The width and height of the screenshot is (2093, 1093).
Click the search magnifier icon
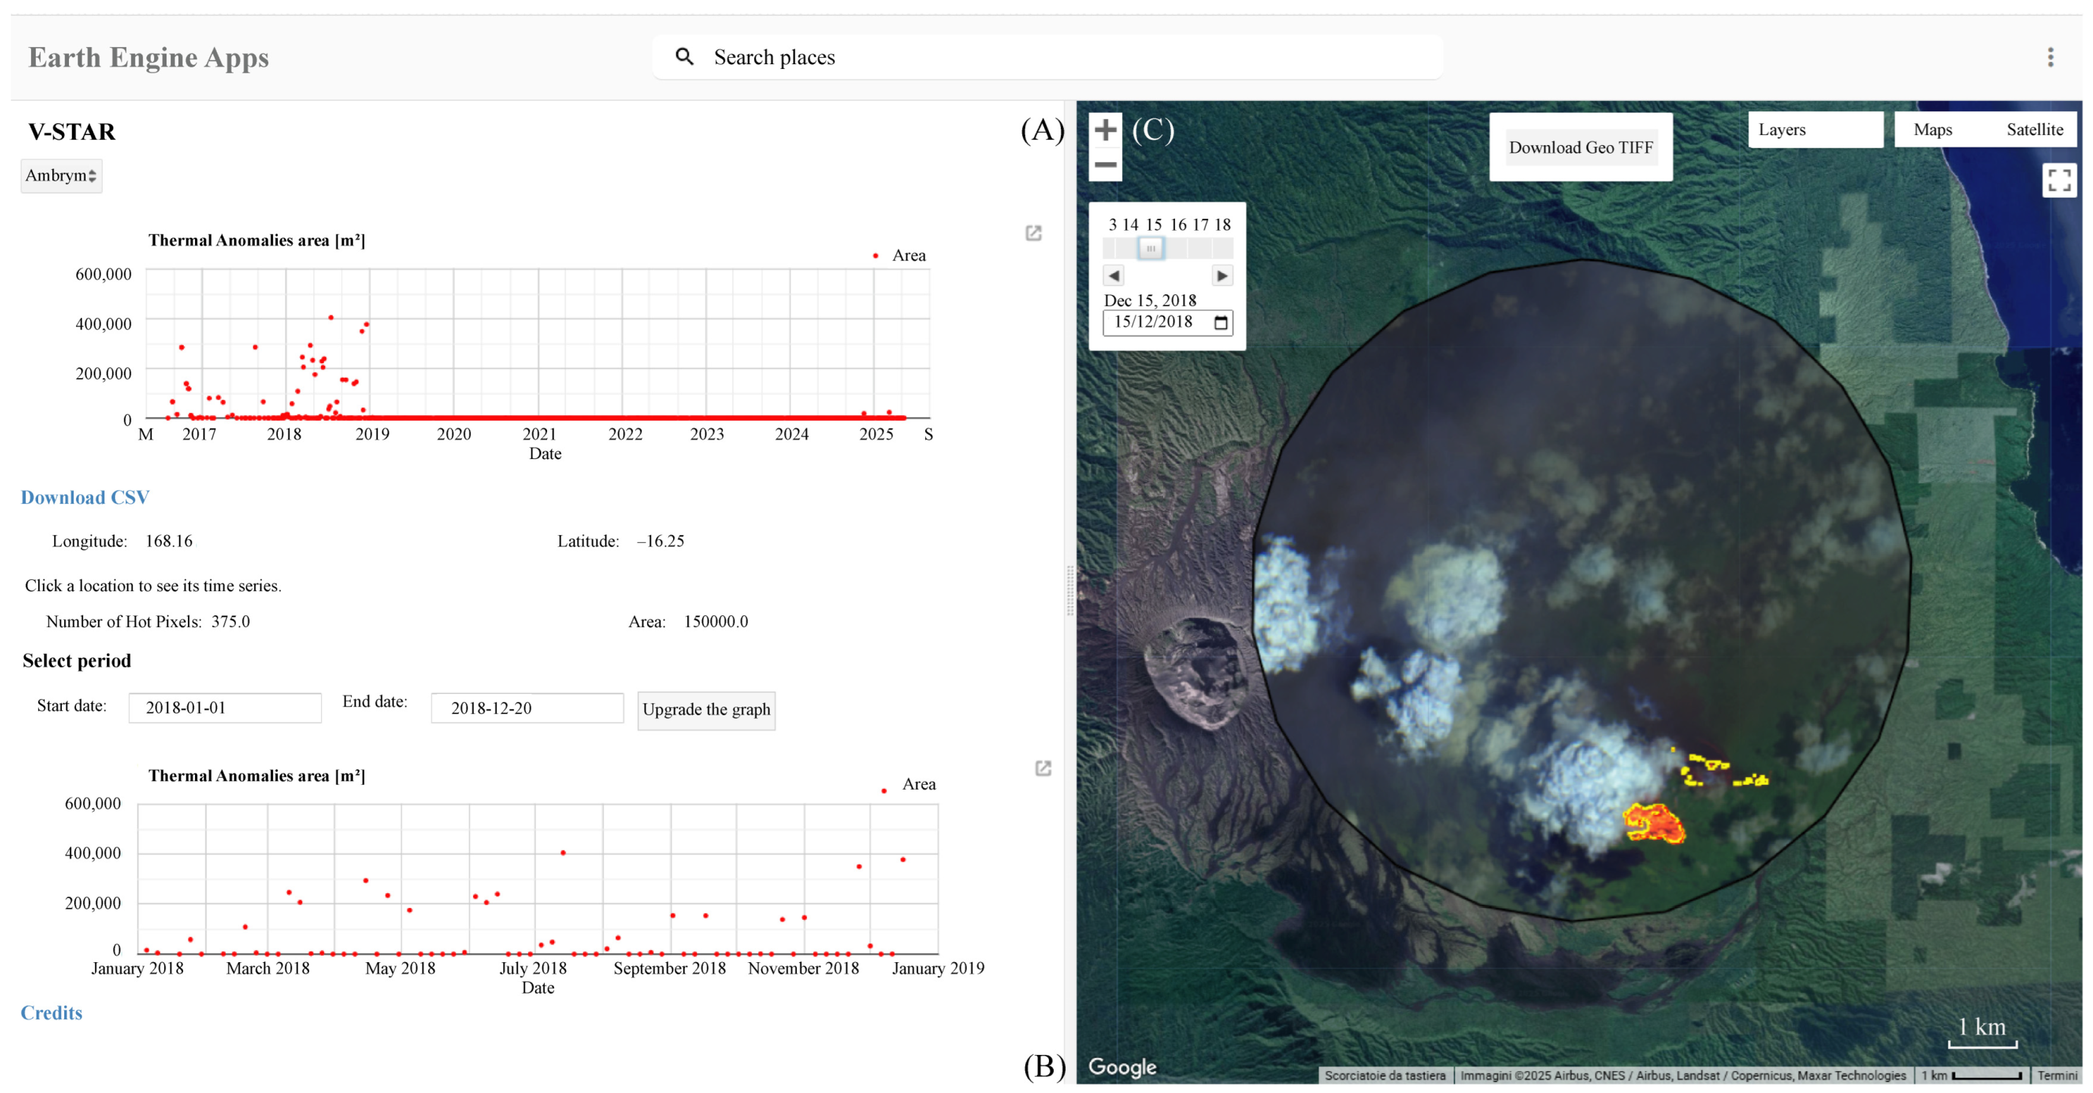point(684,56)
